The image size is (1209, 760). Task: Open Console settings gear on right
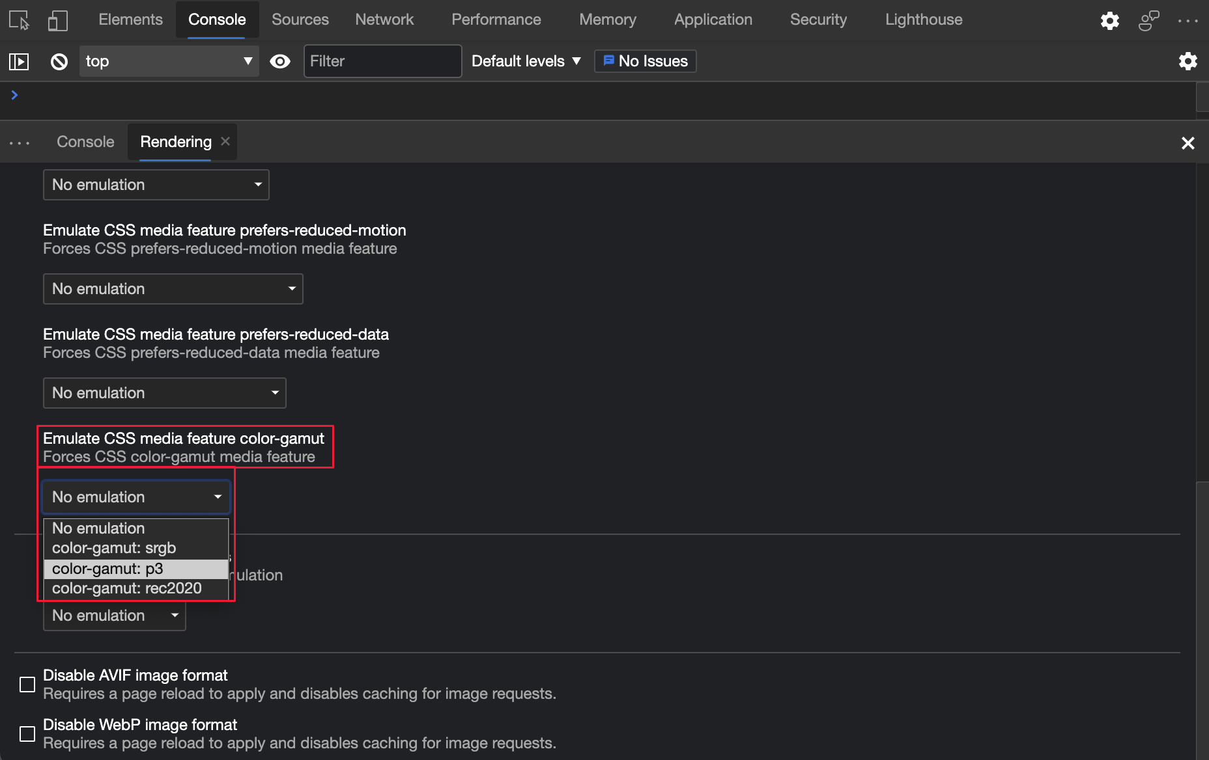pyautogui.click(x=1188, y=61)
